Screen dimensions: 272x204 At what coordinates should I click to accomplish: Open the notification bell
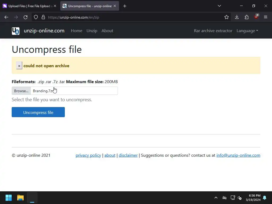(265, 197)
